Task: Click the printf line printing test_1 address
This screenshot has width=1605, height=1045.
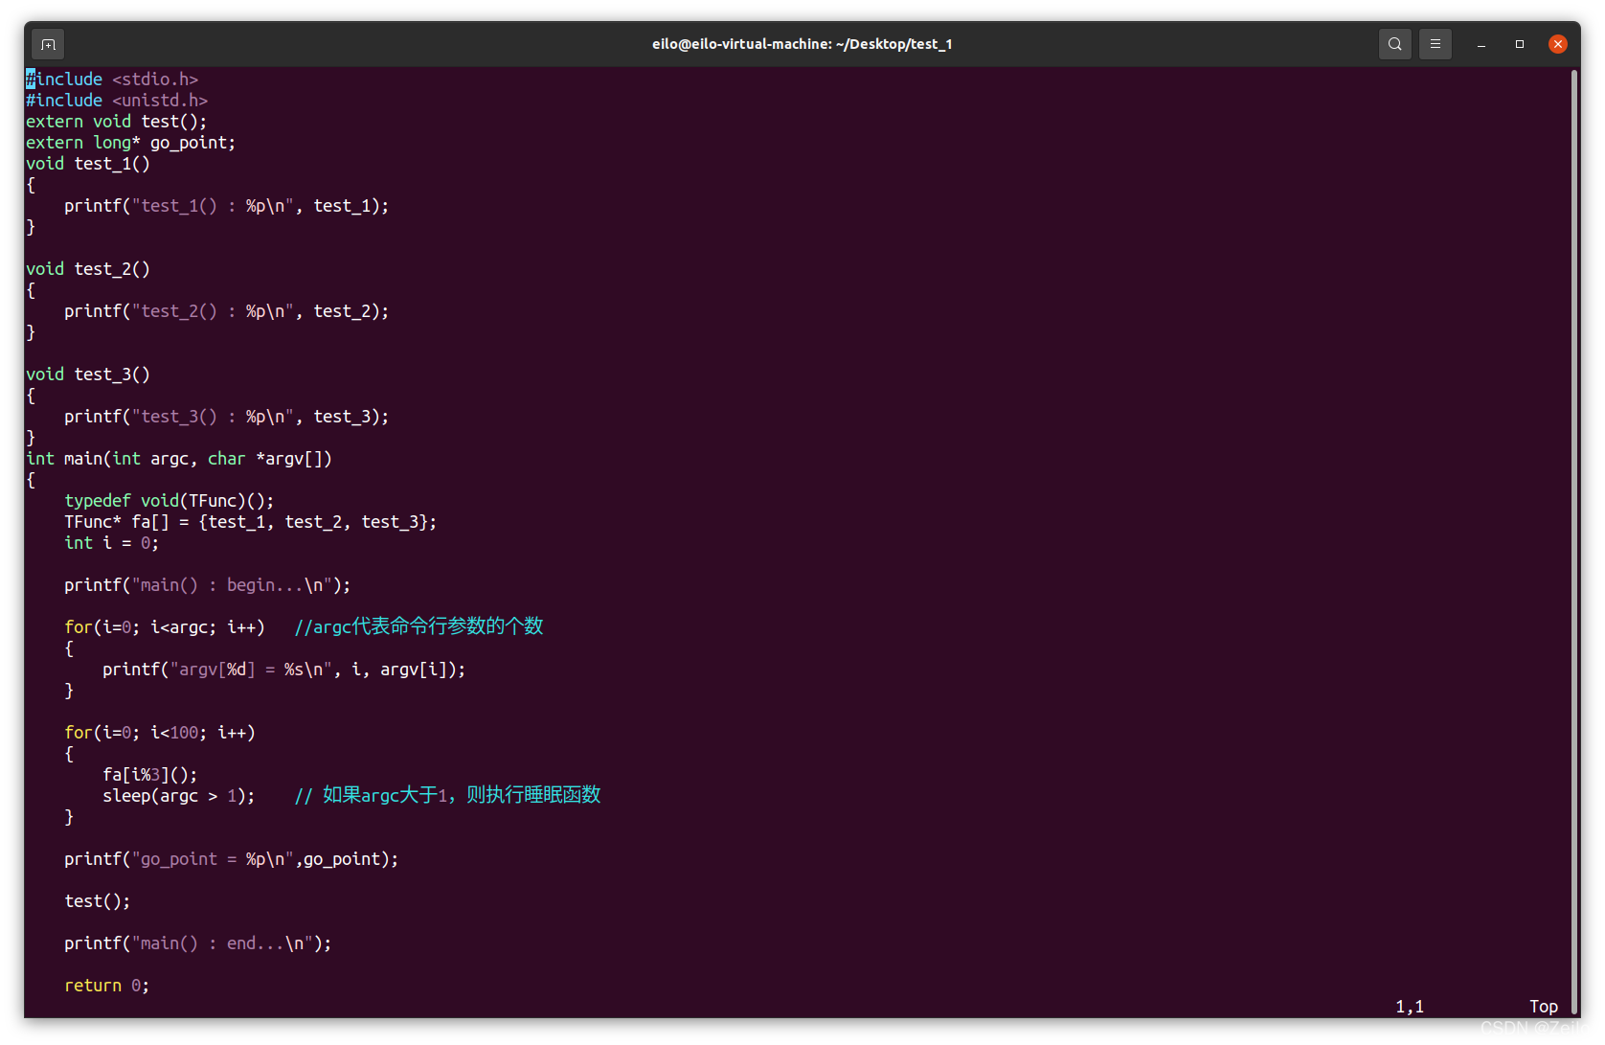Action: coord(227,206)
